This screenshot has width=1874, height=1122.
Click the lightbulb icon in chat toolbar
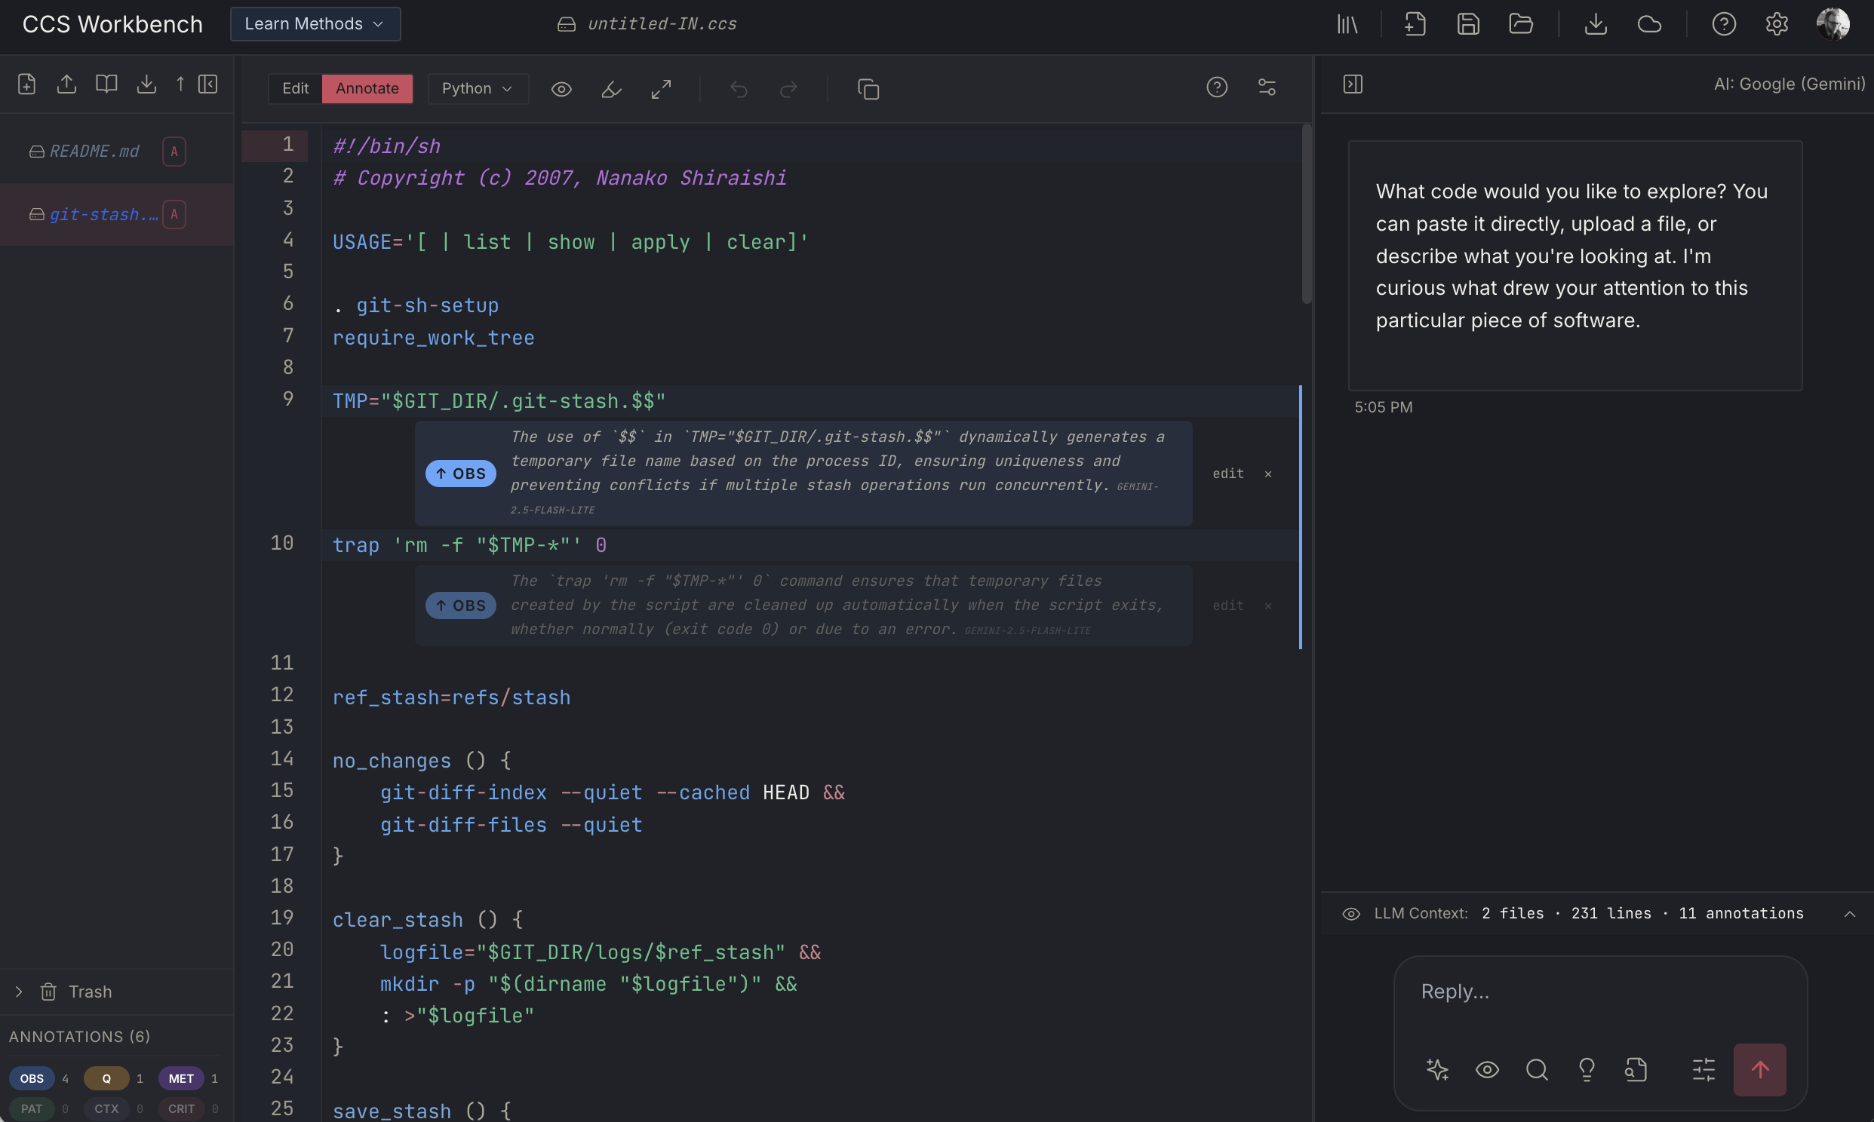[1587, 1069]
